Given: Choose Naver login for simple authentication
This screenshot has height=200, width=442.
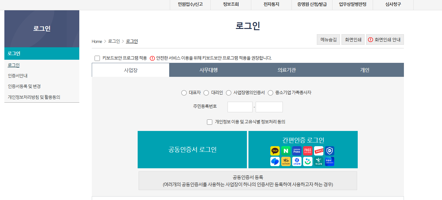Looking at the screenshot, I should click(x=286, y=151).
